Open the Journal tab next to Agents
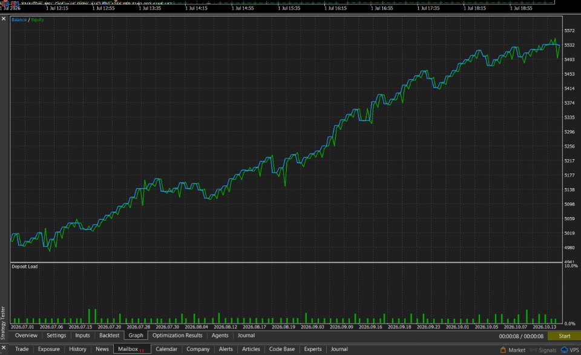Viewport: 581px width, 355px height. pyautogui.click(x=246, y=336)
